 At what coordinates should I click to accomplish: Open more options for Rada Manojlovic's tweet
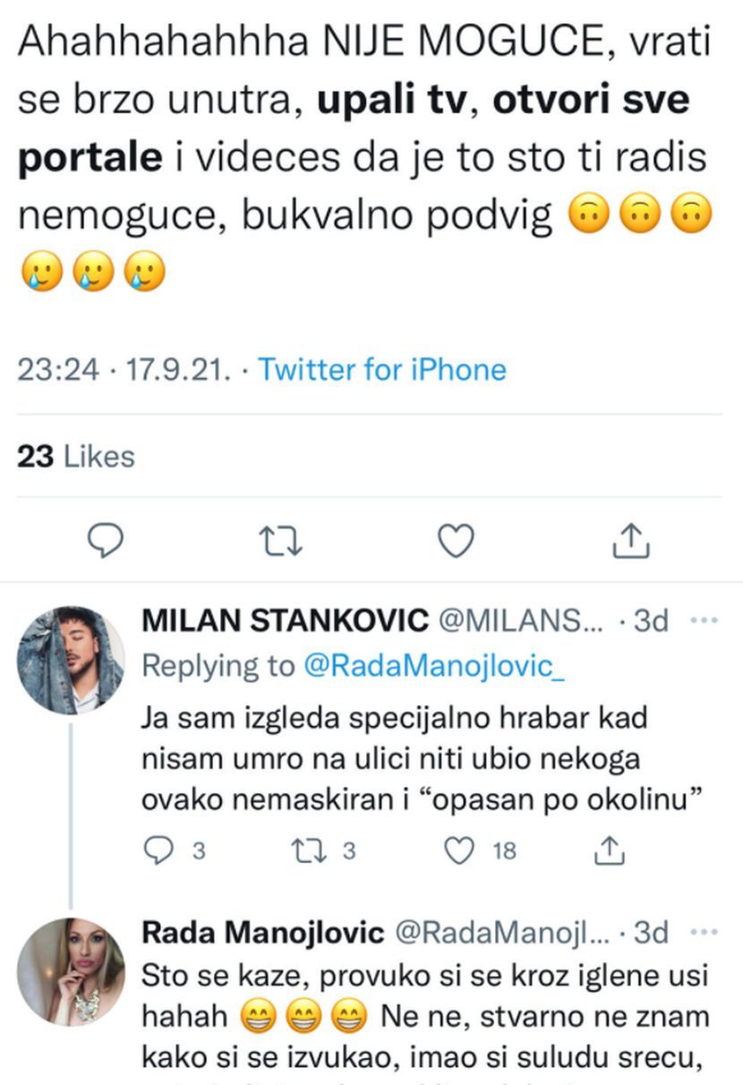(706, 933)
